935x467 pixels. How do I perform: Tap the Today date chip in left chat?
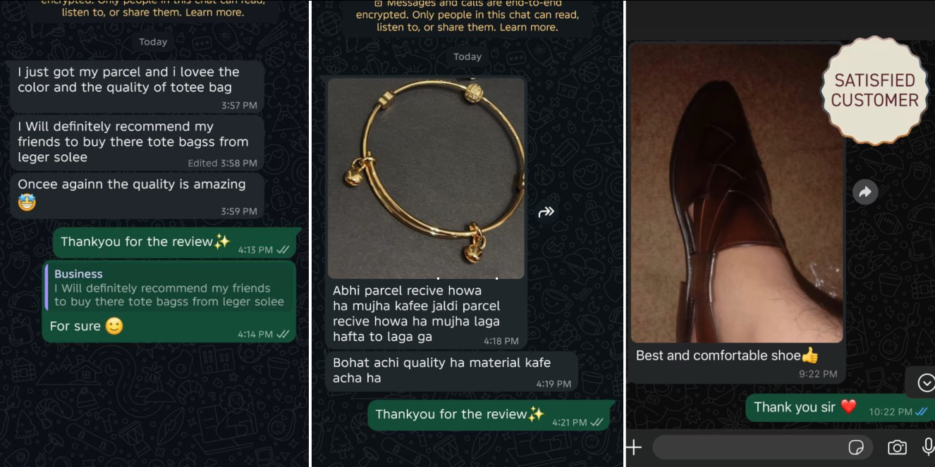[153, 42]
